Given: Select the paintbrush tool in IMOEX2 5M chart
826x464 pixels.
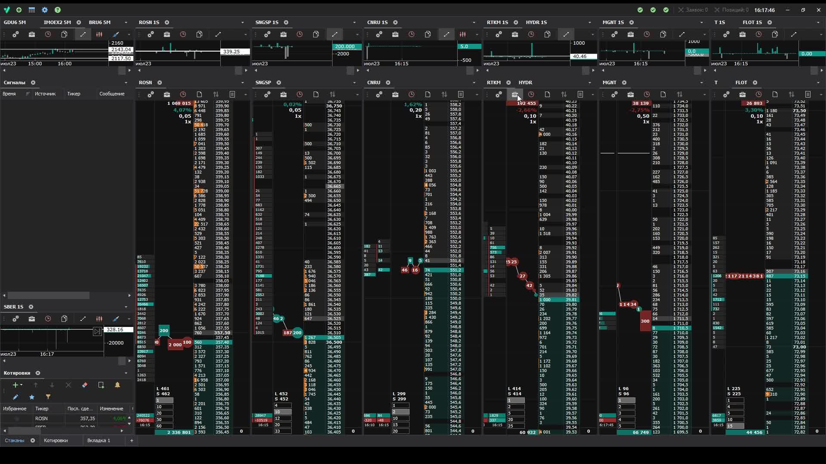Looking at the screenshot, I should coord(116,34).
